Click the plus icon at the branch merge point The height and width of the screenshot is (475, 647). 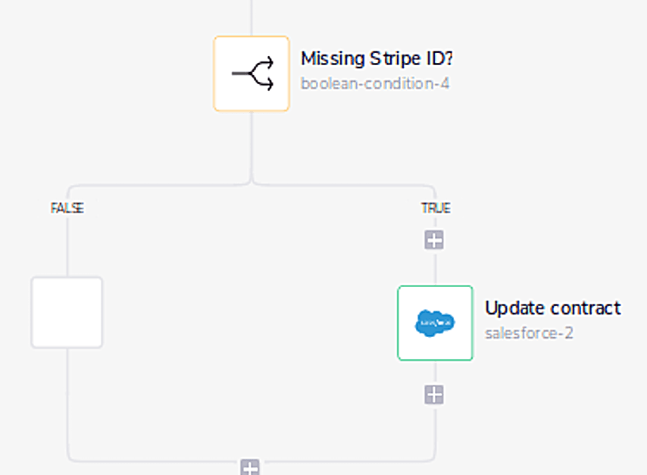tap(251, 467)
